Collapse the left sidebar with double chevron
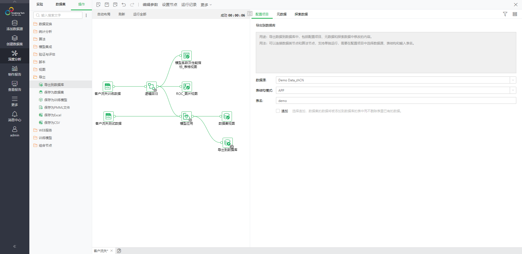The width and height of the screenshot is (522, 254). tap(15, 246)
